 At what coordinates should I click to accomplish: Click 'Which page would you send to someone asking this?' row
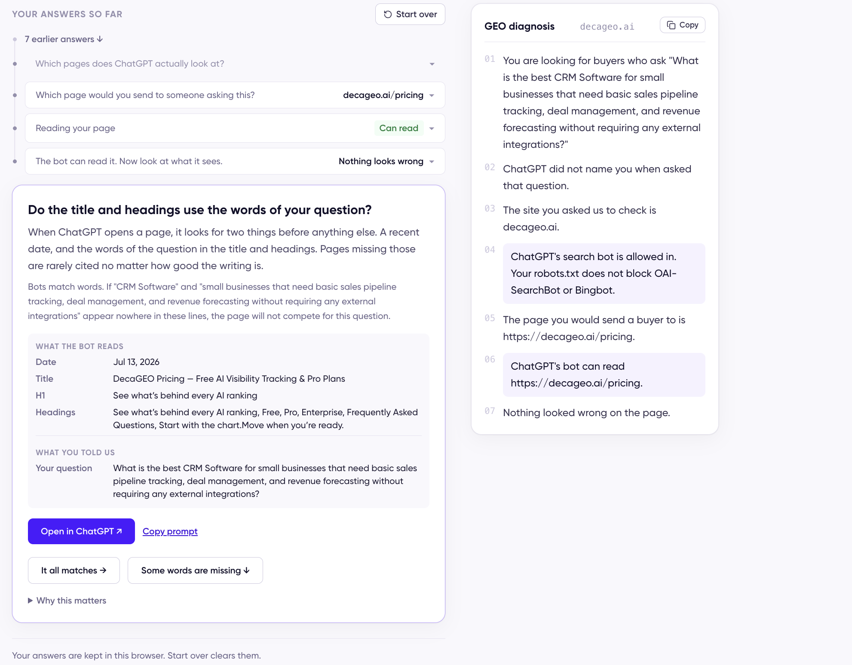(x=235, y=95)
